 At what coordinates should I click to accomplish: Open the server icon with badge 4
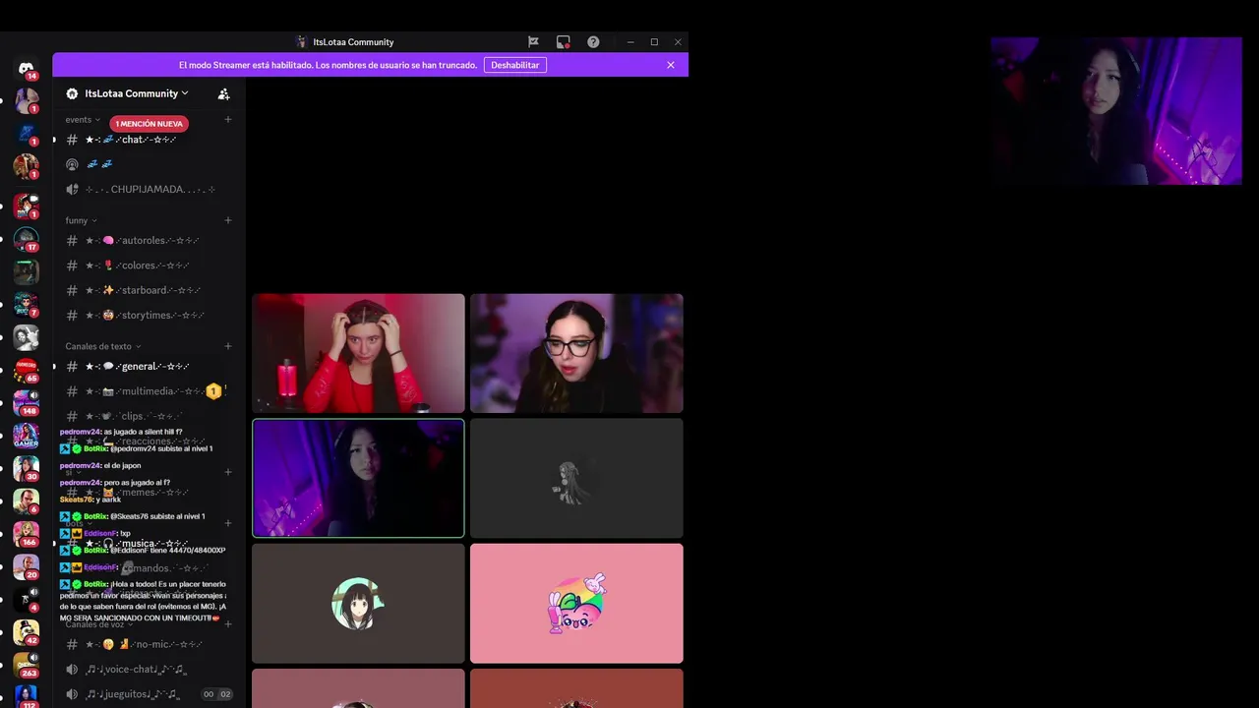27,600
